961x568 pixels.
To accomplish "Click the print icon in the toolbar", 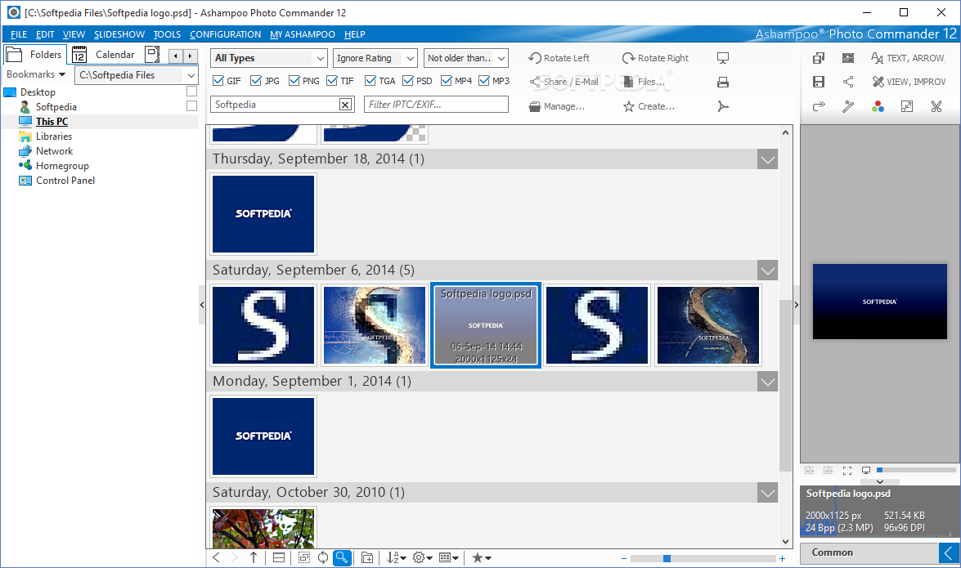I will click(723, 82).
